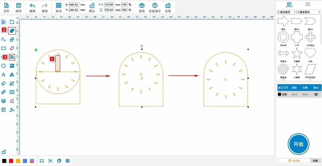
Task: Switch to the camera tab in right panel
Action: [307, 4]
